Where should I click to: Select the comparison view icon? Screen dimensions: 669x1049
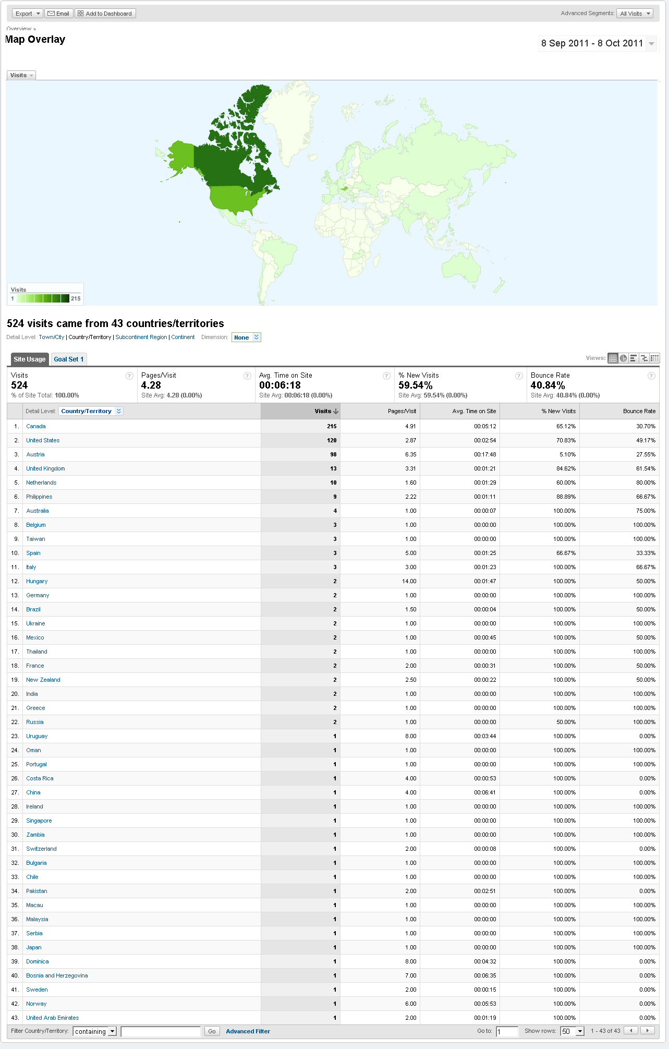tap(644, 358)
